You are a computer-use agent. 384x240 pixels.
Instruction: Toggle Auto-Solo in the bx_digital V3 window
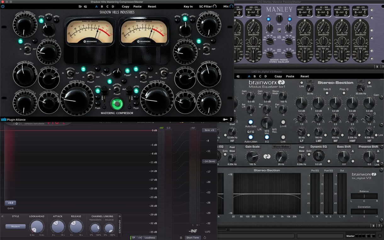coord(251,122)
